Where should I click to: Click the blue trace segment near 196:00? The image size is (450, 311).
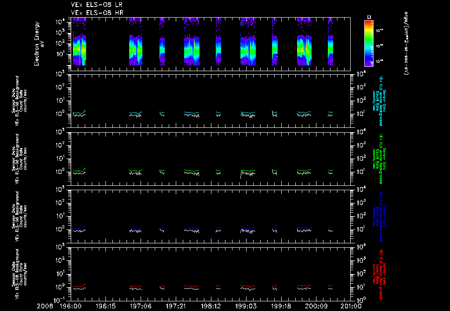click(79, 228)
